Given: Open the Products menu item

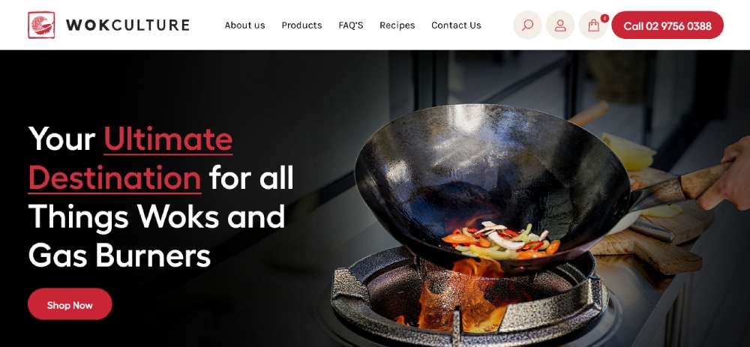Looking at the screenshot, I should [301, 25].
